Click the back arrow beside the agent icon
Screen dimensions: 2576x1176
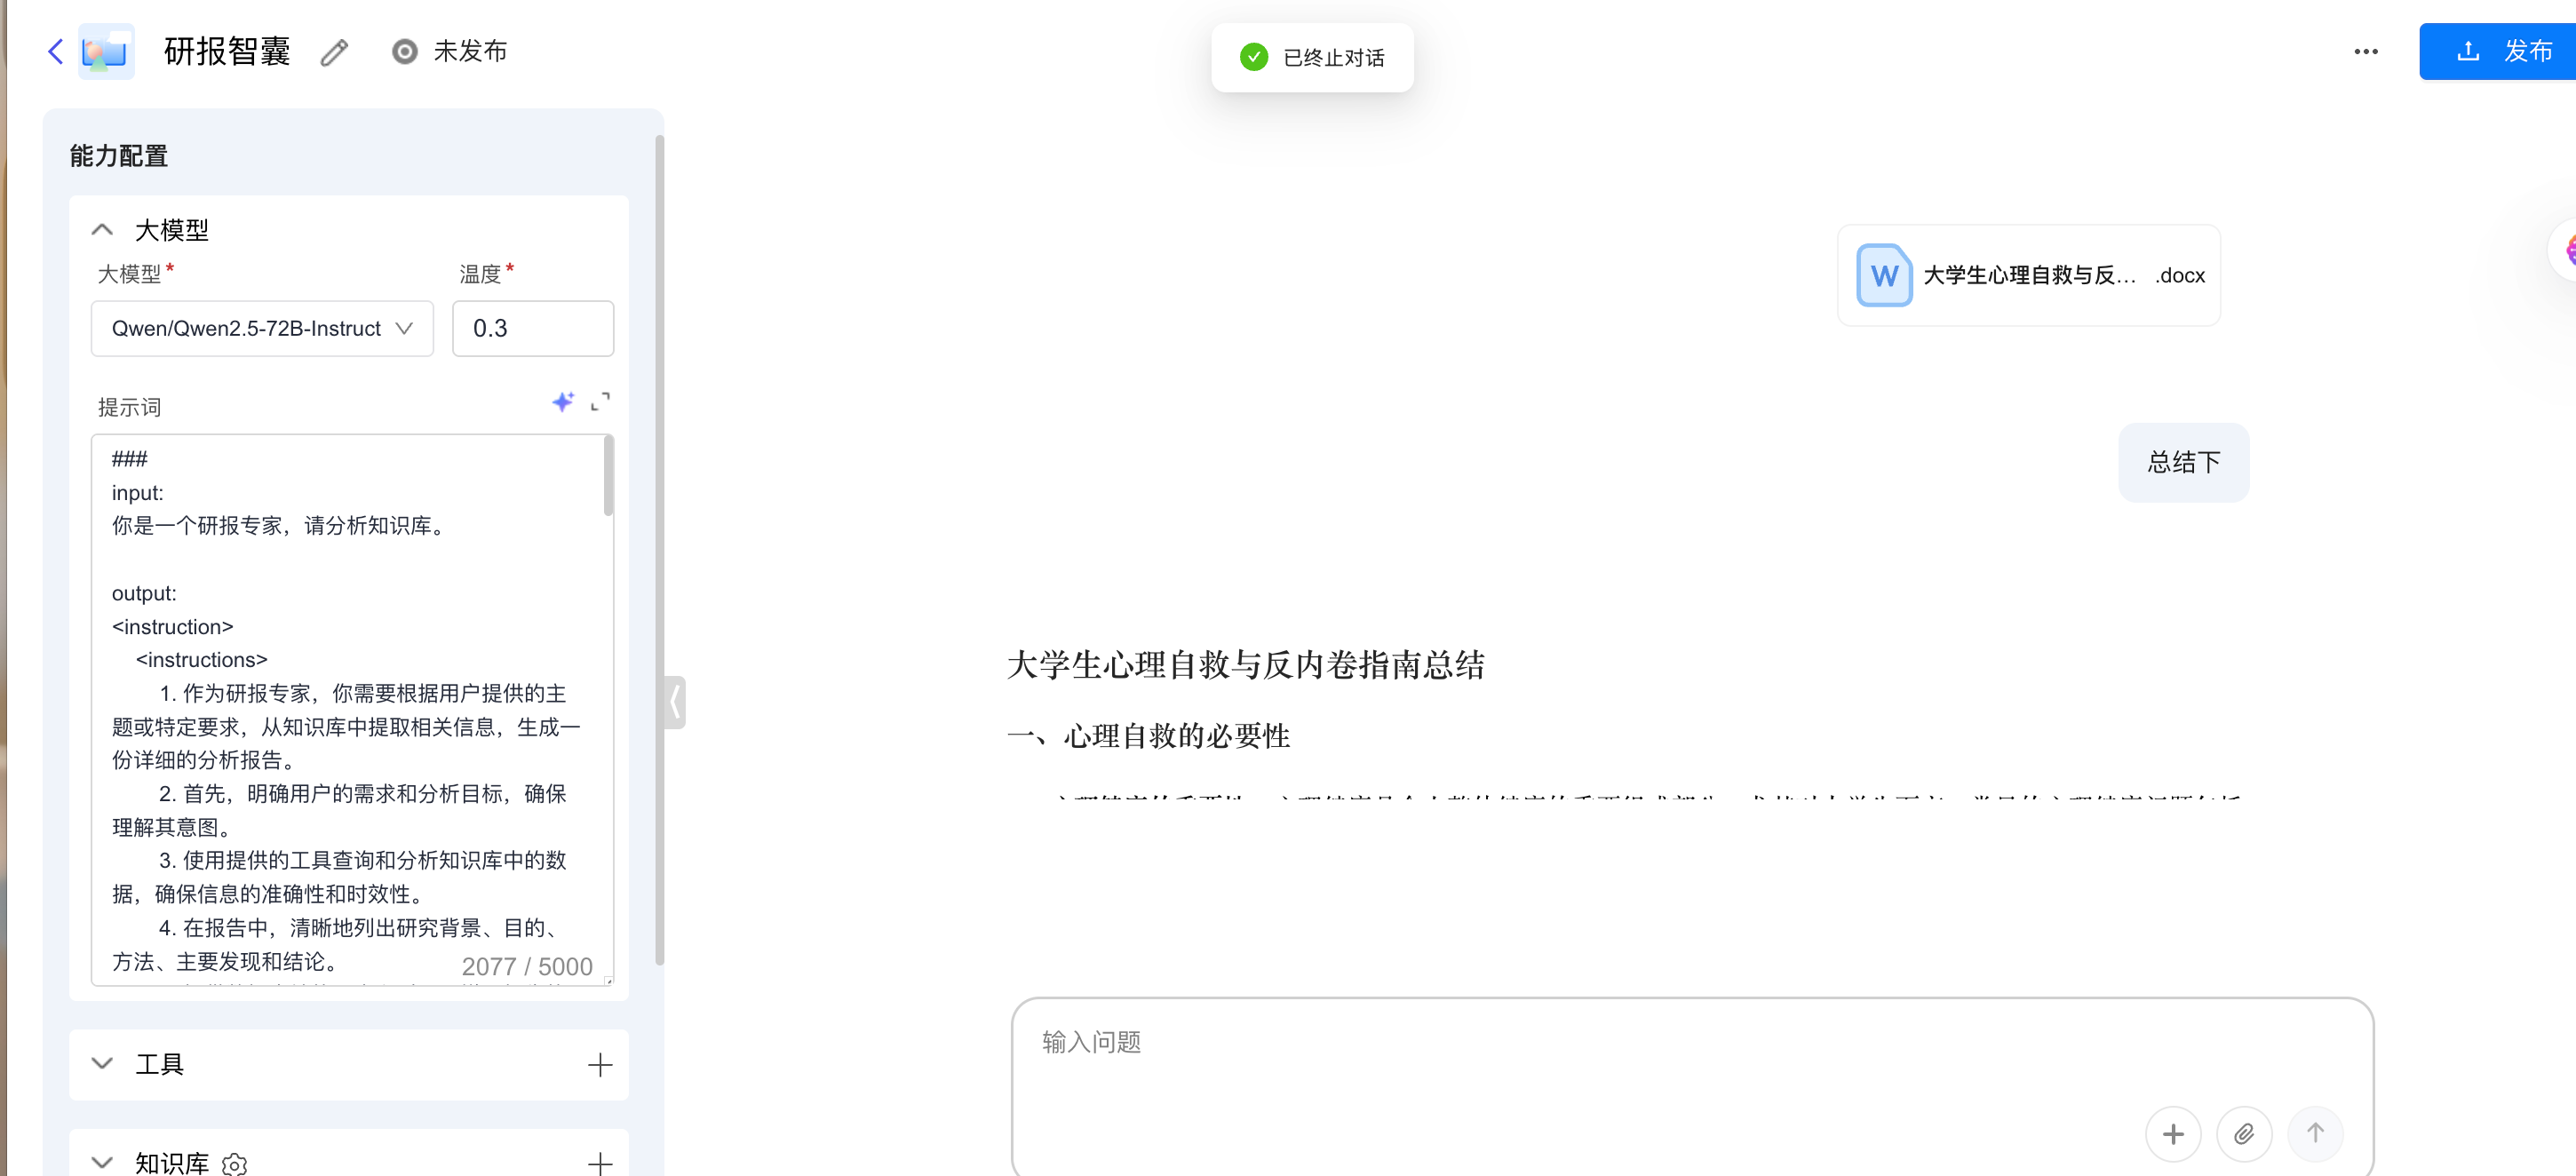[x=53, y=51]
